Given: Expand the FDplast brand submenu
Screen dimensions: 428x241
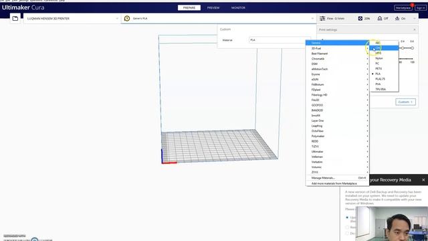Looking at the screenshot, I should click(x=337, y=90).
